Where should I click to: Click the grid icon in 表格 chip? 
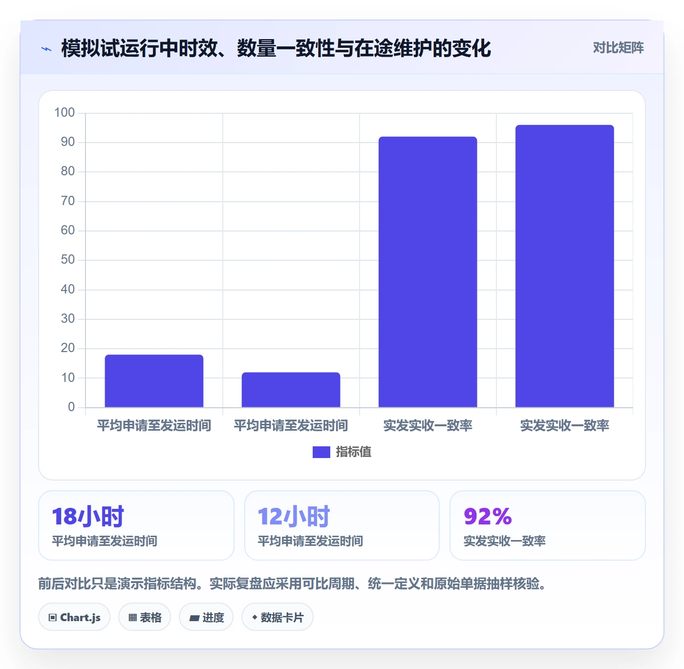pyautogui.click(x=132, y=618)
